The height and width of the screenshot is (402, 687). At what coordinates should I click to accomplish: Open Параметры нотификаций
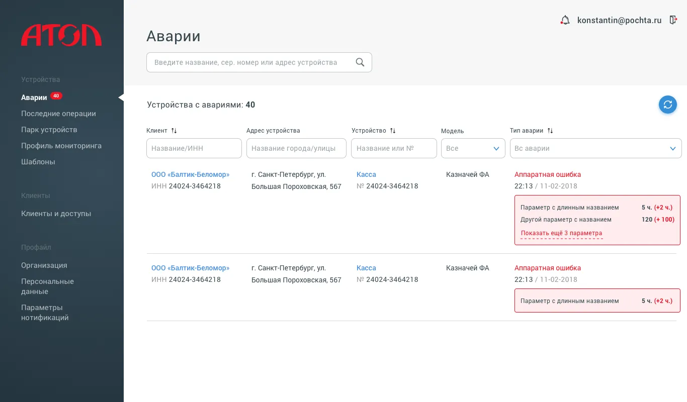tap(45, 313)
